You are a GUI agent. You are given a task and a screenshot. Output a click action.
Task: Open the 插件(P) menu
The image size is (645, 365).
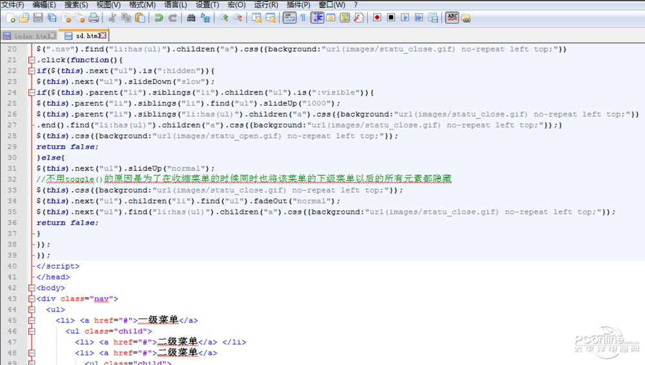point(298,5)
